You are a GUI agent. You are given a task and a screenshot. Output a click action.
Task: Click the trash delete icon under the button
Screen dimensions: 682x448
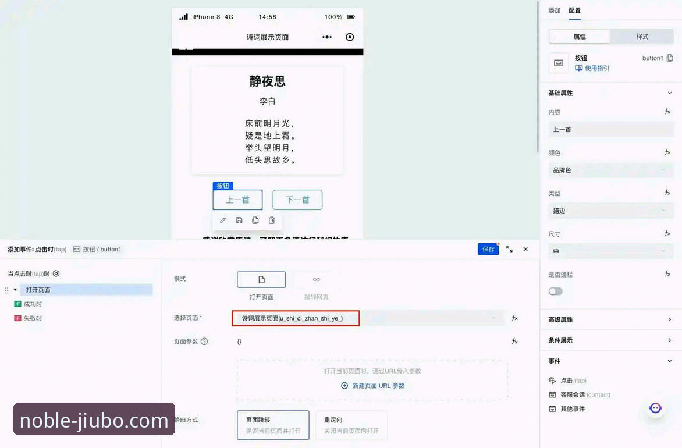tap(271, 220)
